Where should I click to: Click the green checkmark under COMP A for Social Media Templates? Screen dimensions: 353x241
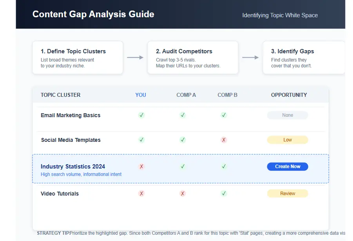183,140
